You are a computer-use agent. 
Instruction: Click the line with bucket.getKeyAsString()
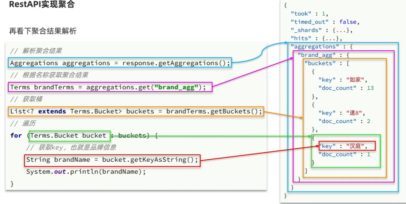[112, 160]
